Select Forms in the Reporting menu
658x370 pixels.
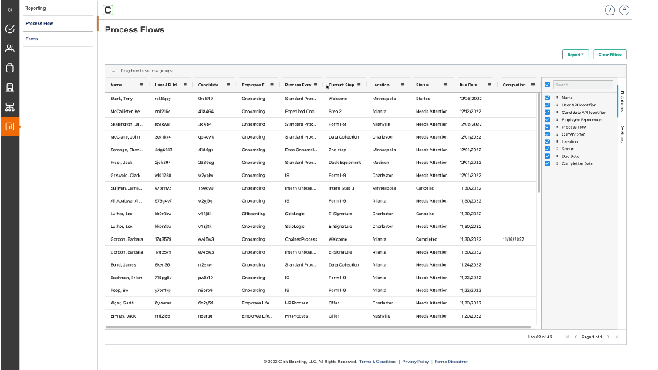click(32, 38)
